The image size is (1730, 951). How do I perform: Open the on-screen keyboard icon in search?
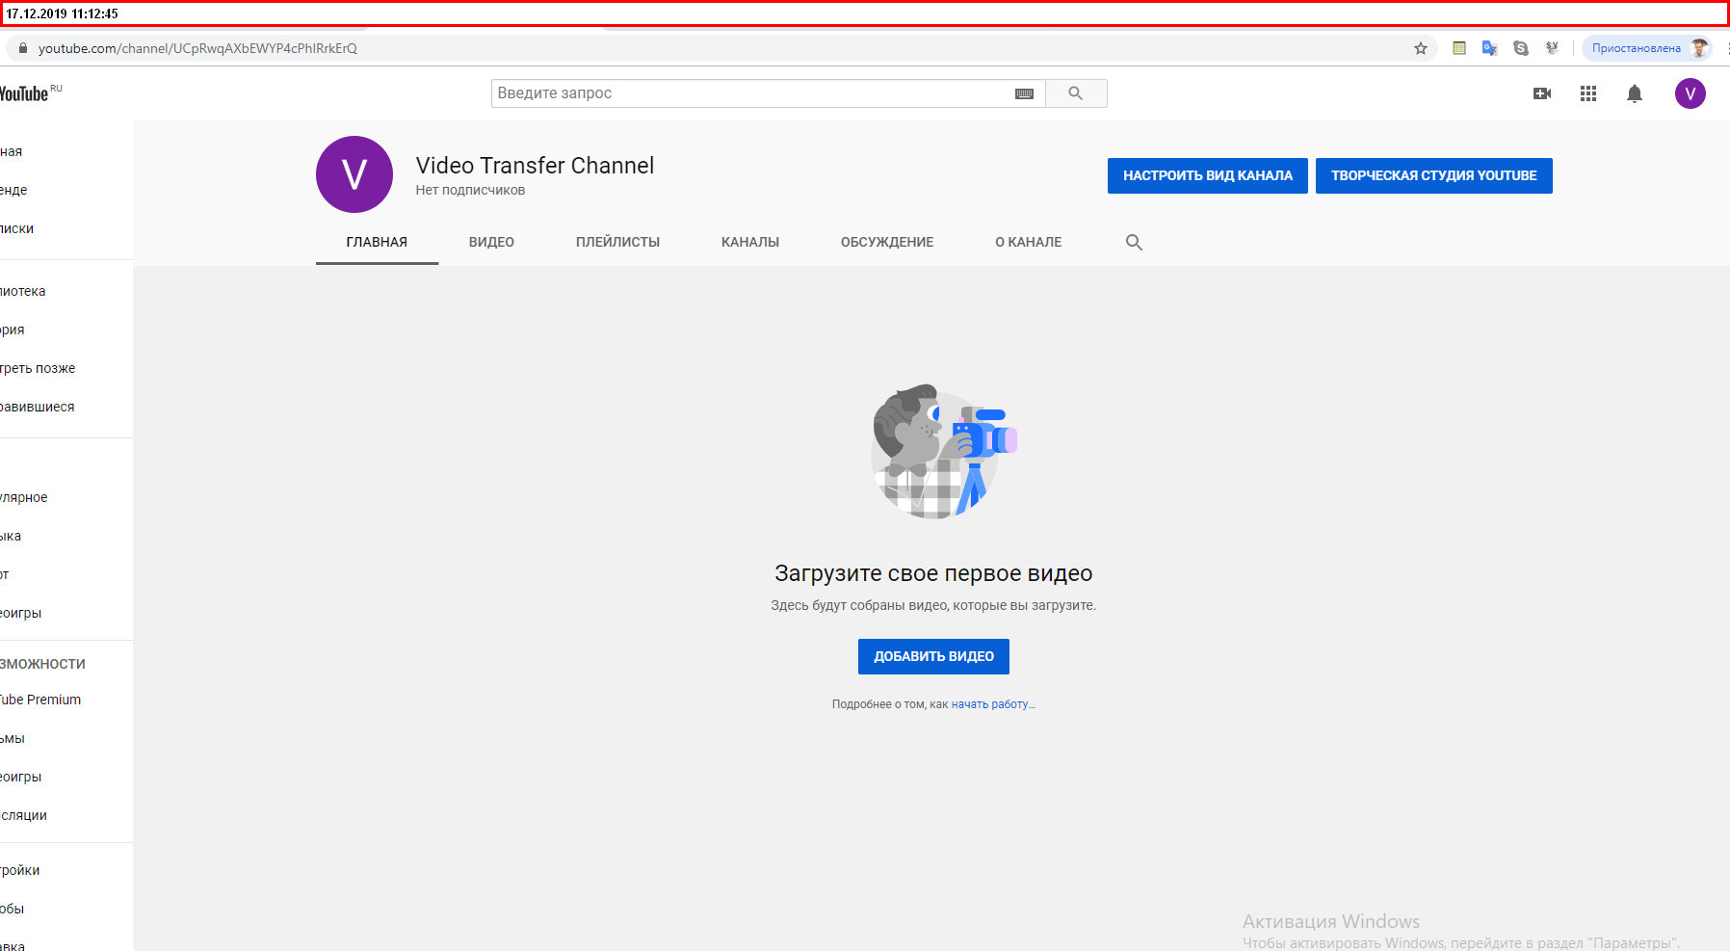[x=1024, y=93]
